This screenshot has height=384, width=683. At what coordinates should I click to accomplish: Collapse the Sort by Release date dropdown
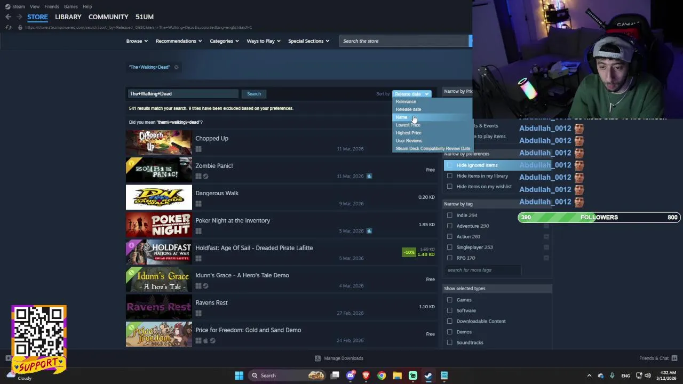[x=411, y=94]
